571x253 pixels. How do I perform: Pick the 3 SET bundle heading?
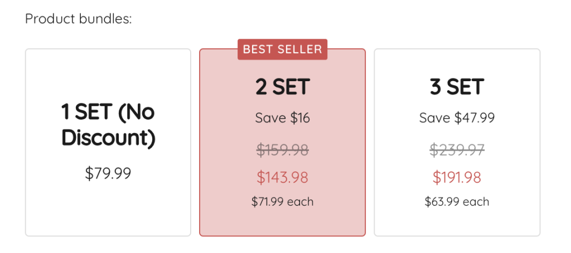click(x=457, y=87)
